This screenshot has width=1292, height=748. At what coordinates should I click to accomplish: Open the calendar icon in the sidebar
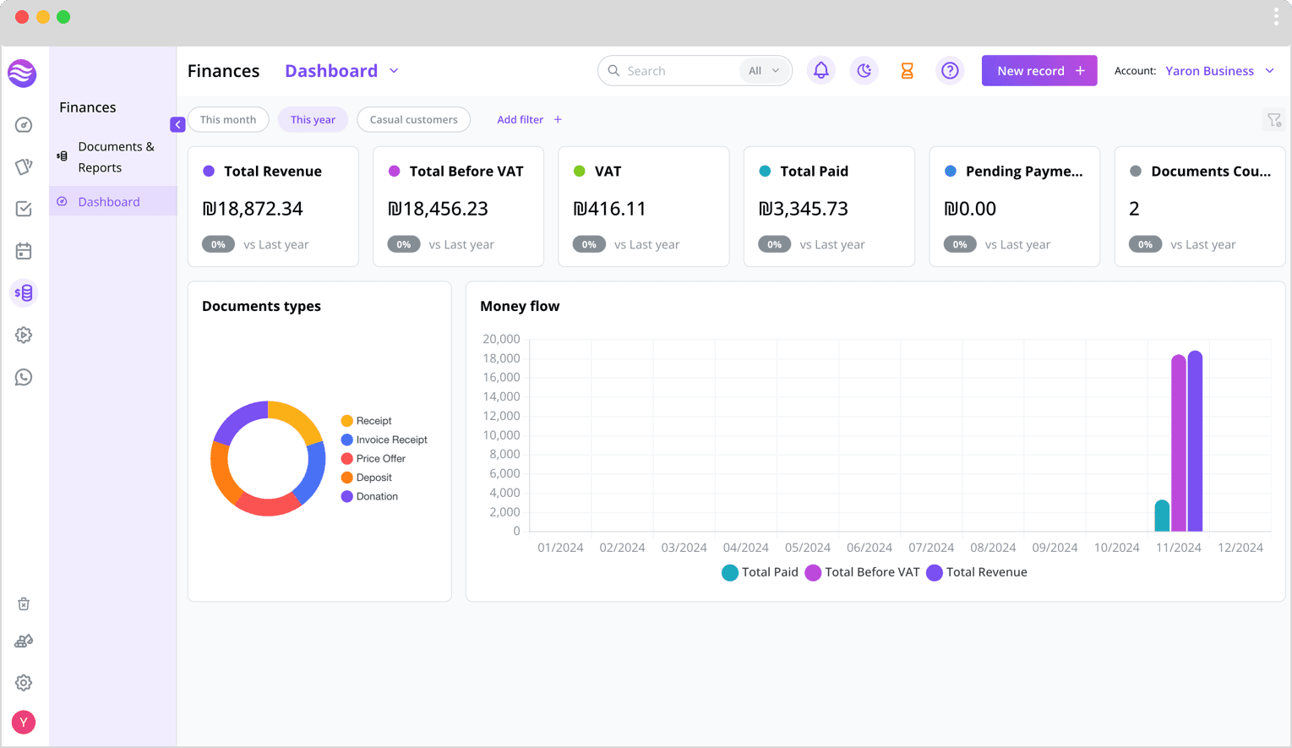[24, 251]
